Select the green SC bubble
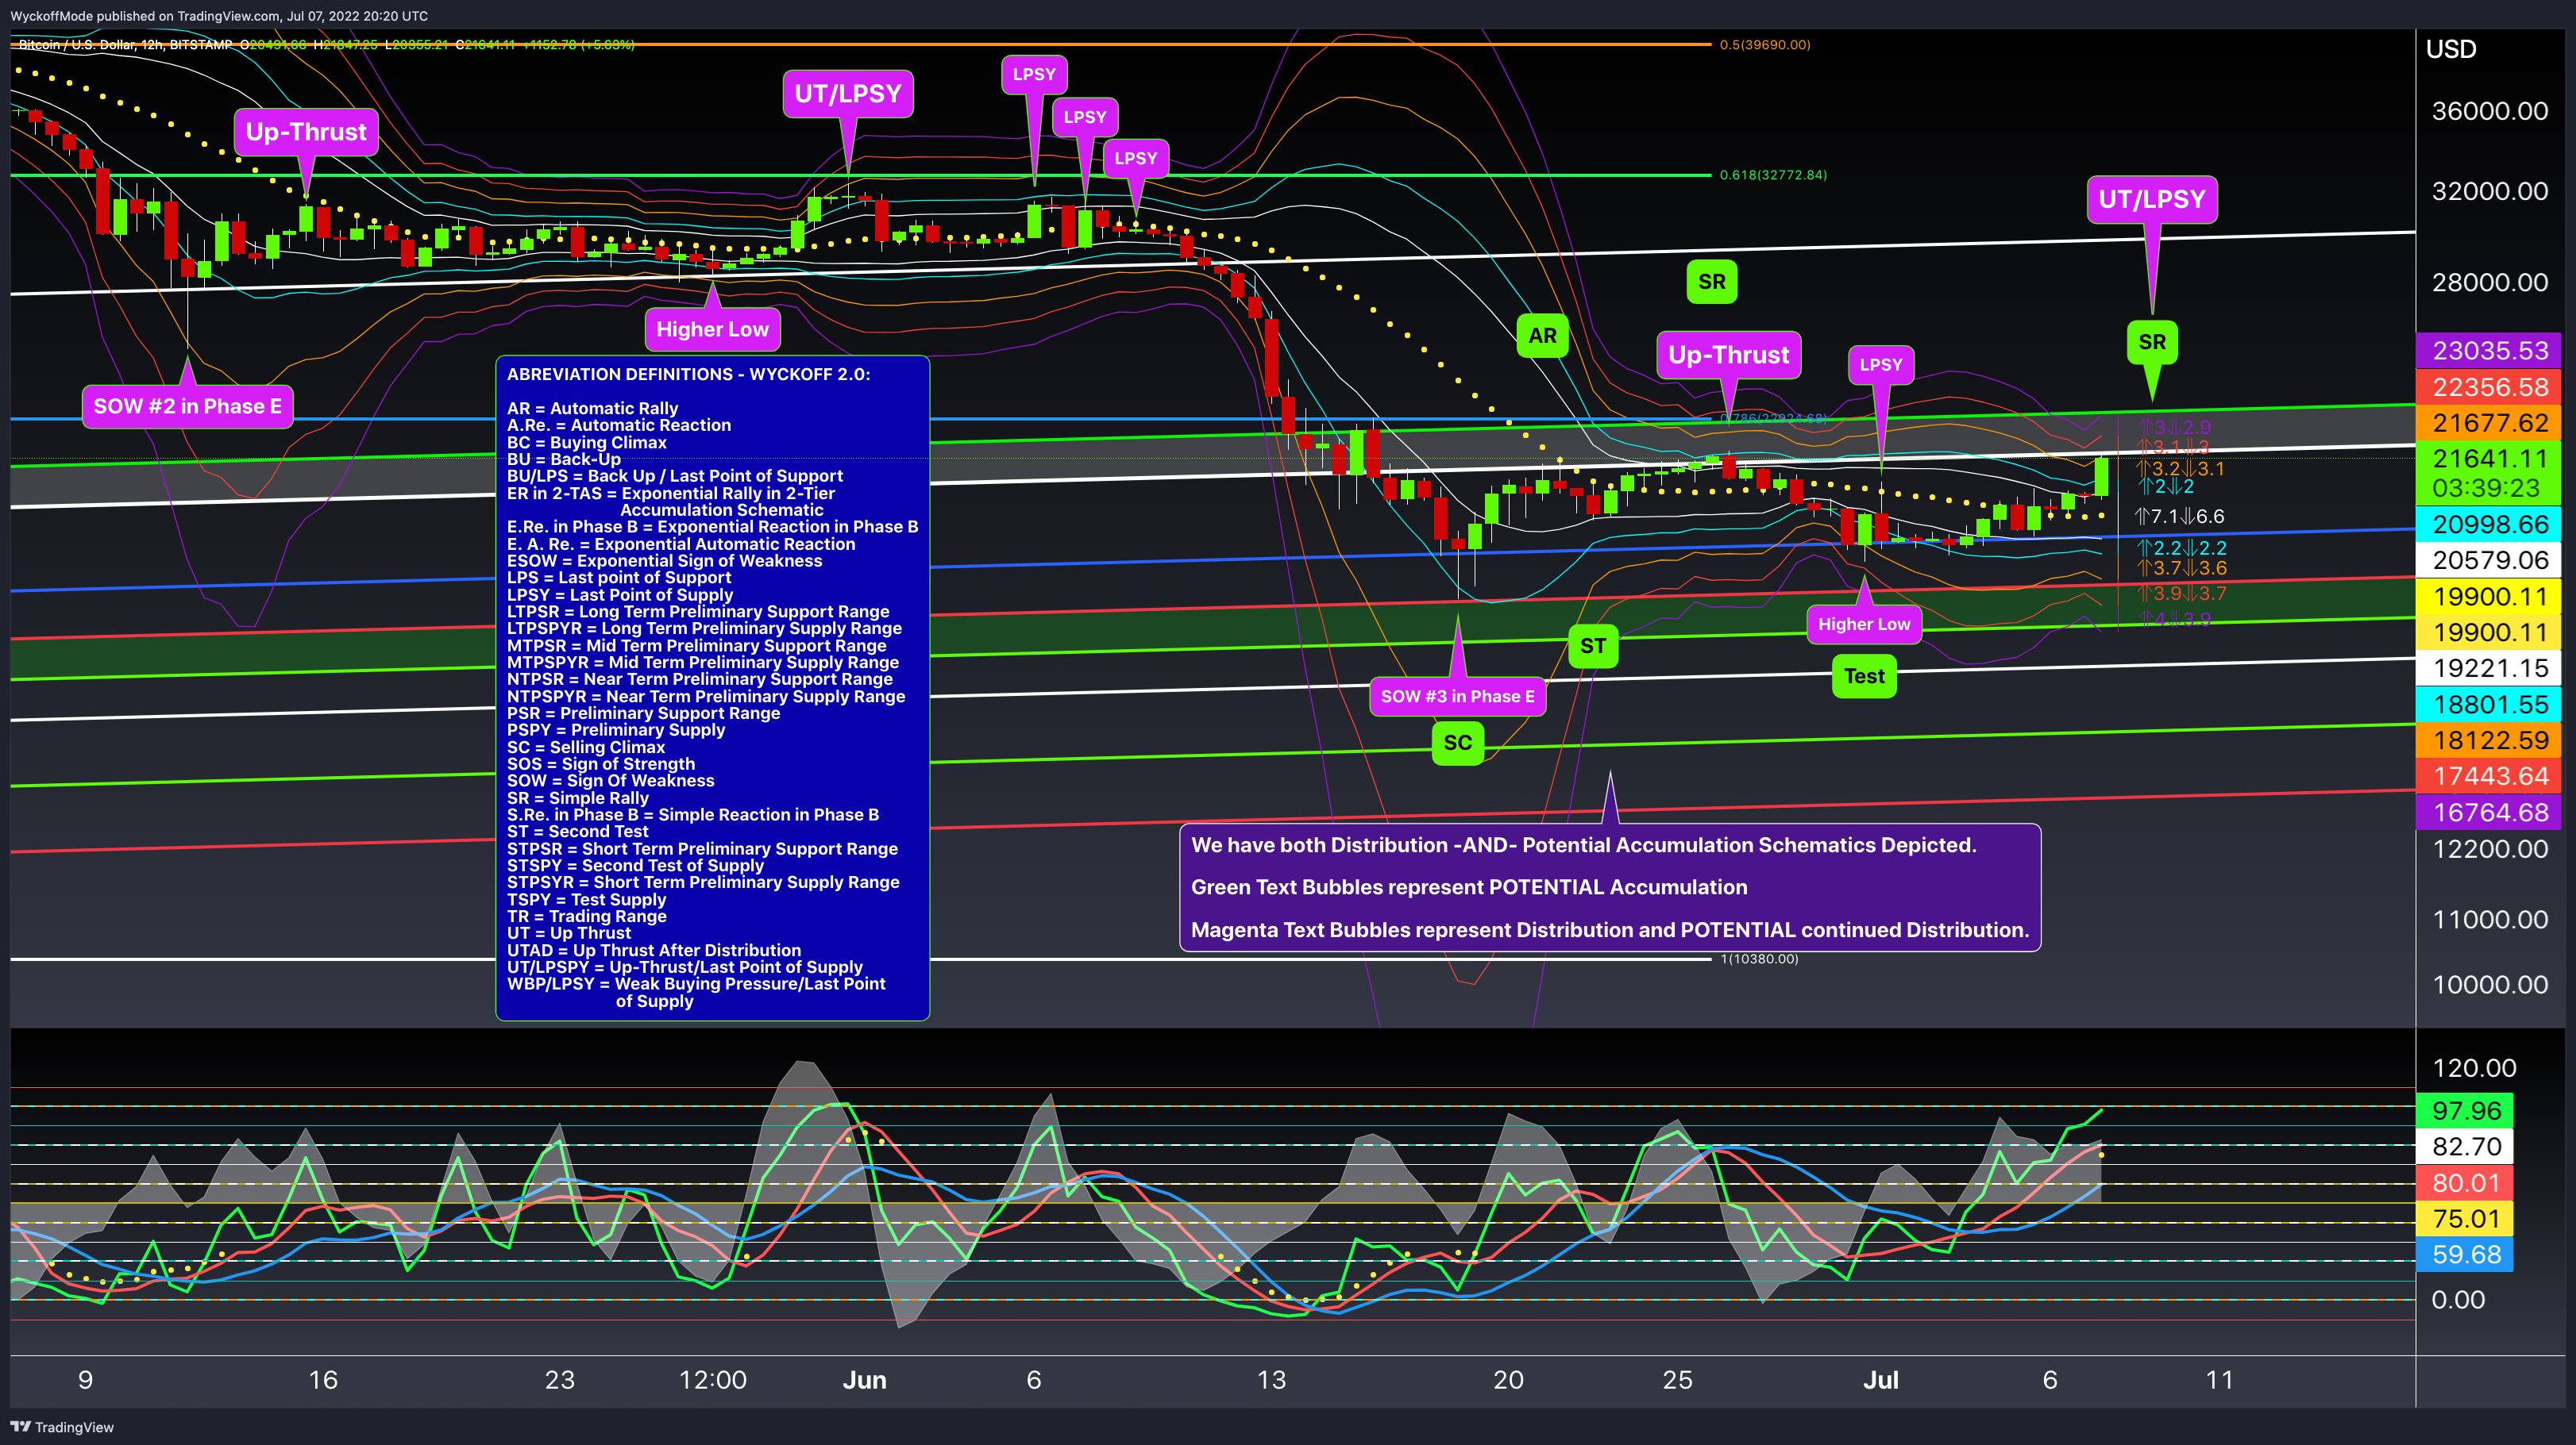Image resolution: width=2576 pixels, height=1445 pixels. click(x=1457, y=743)
